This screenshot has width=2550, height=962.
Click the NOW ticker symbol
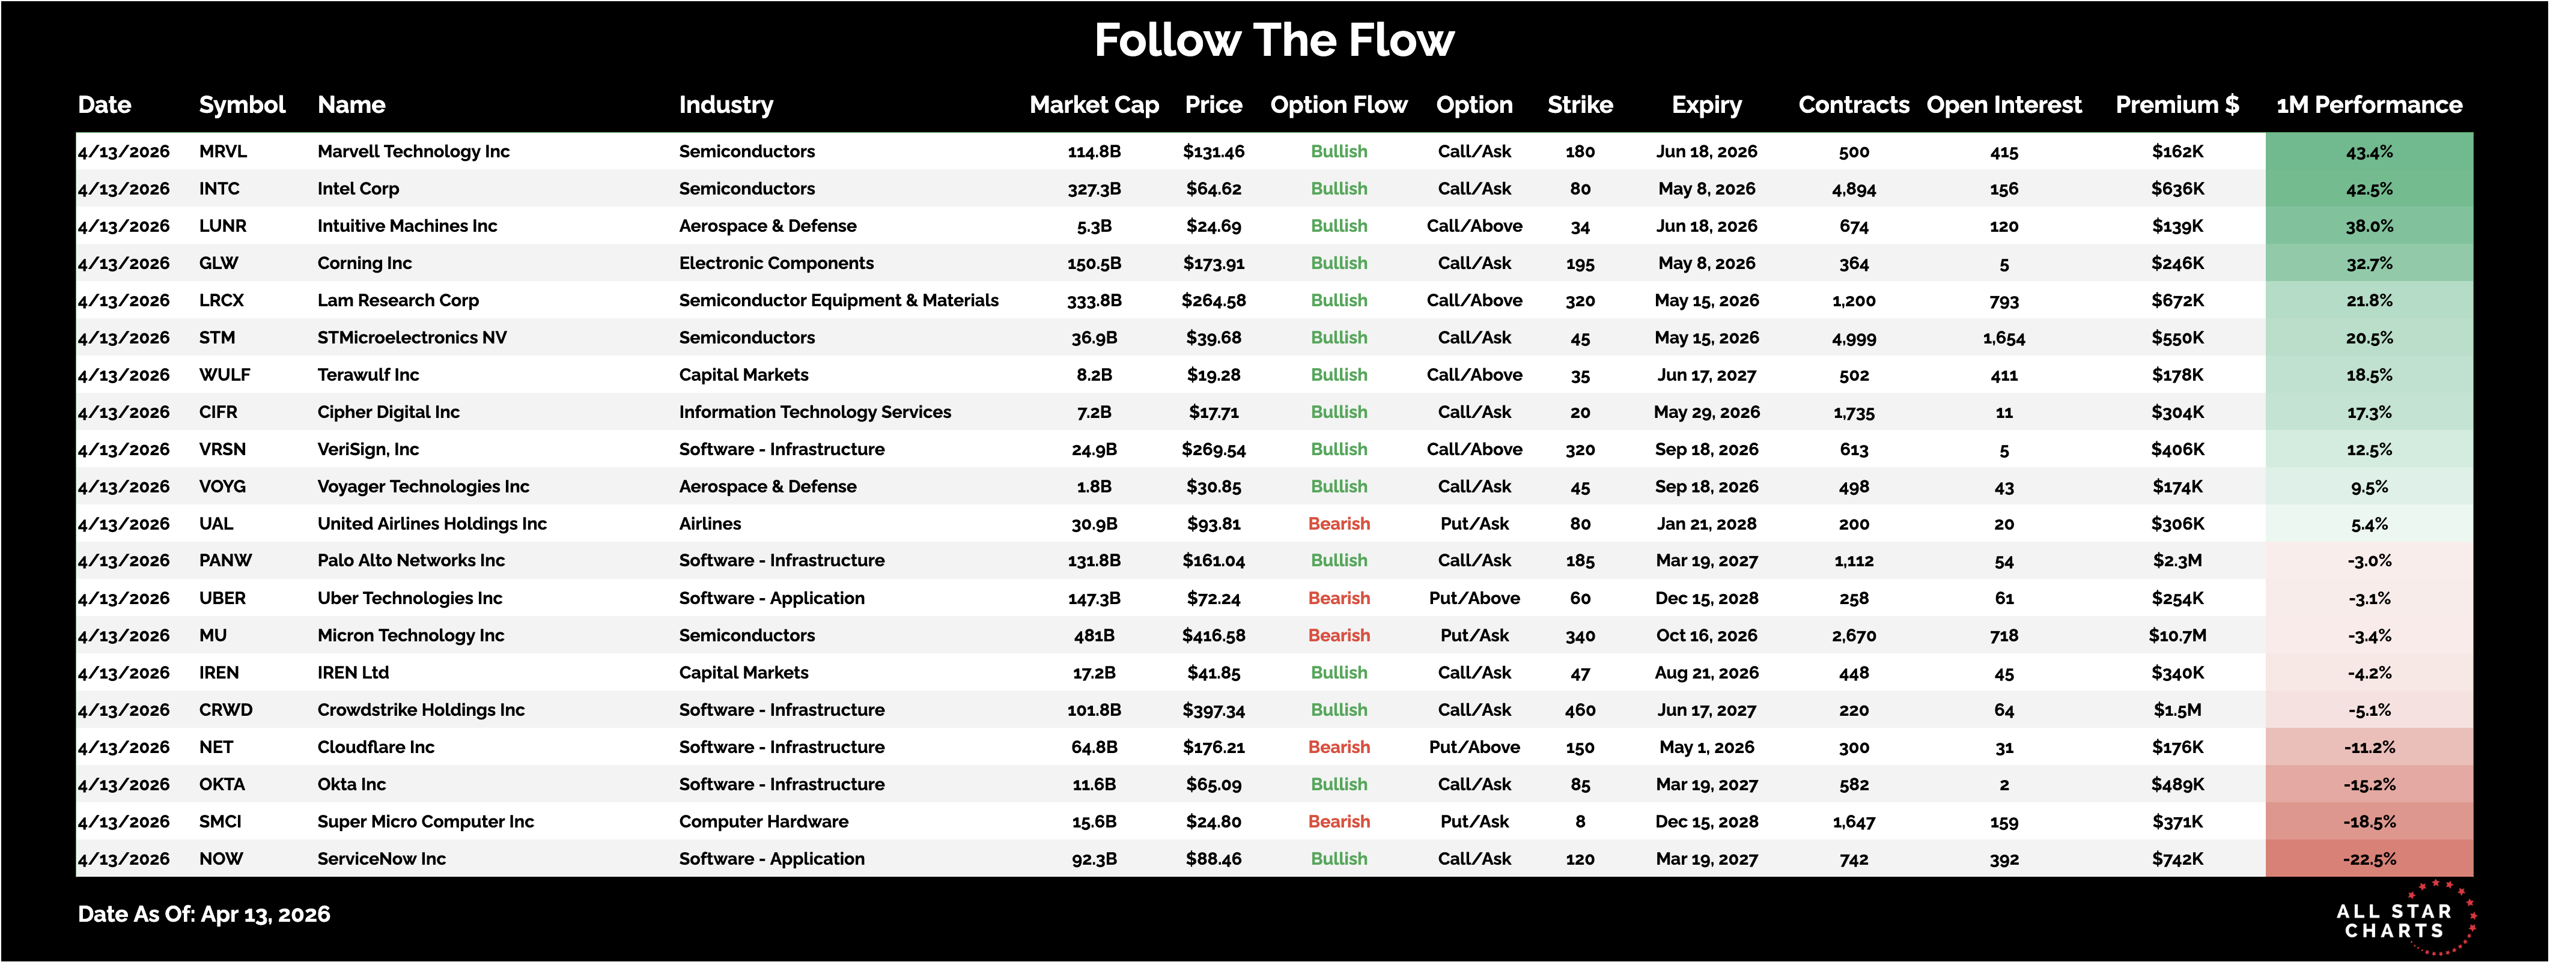[221, 859]
